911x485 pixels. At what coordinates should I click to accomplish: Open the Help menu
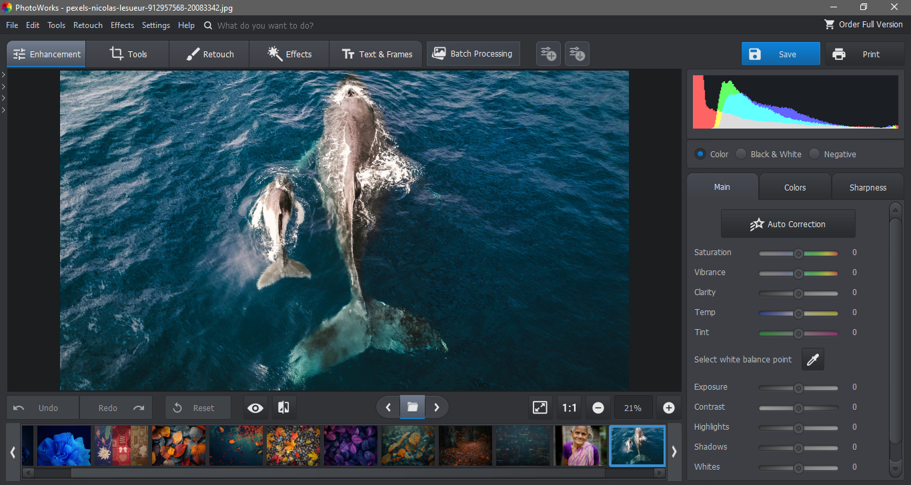(187, 25)
